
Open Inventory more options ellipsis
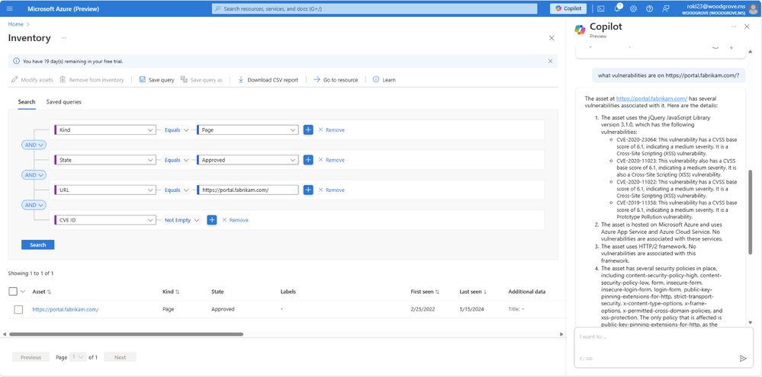(x=63, y=38)
